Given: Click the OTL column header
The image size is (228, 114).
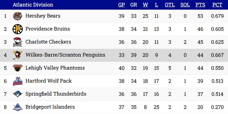Looking at the screenshot, I should point(170,5).
